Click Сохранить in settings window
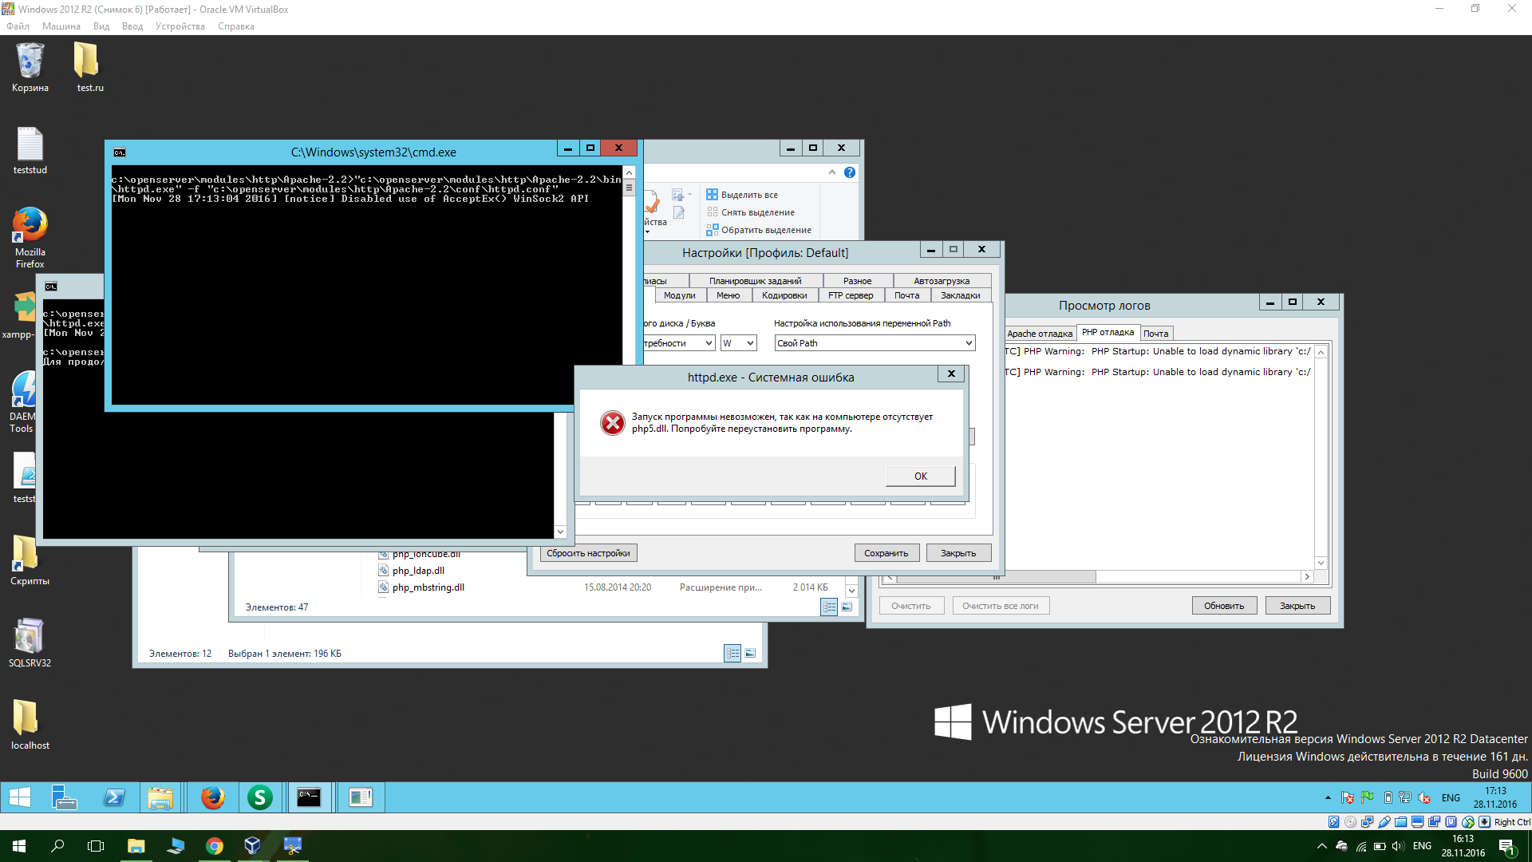This screenshot has width=1532, height=862. click(x=886, y=553)
